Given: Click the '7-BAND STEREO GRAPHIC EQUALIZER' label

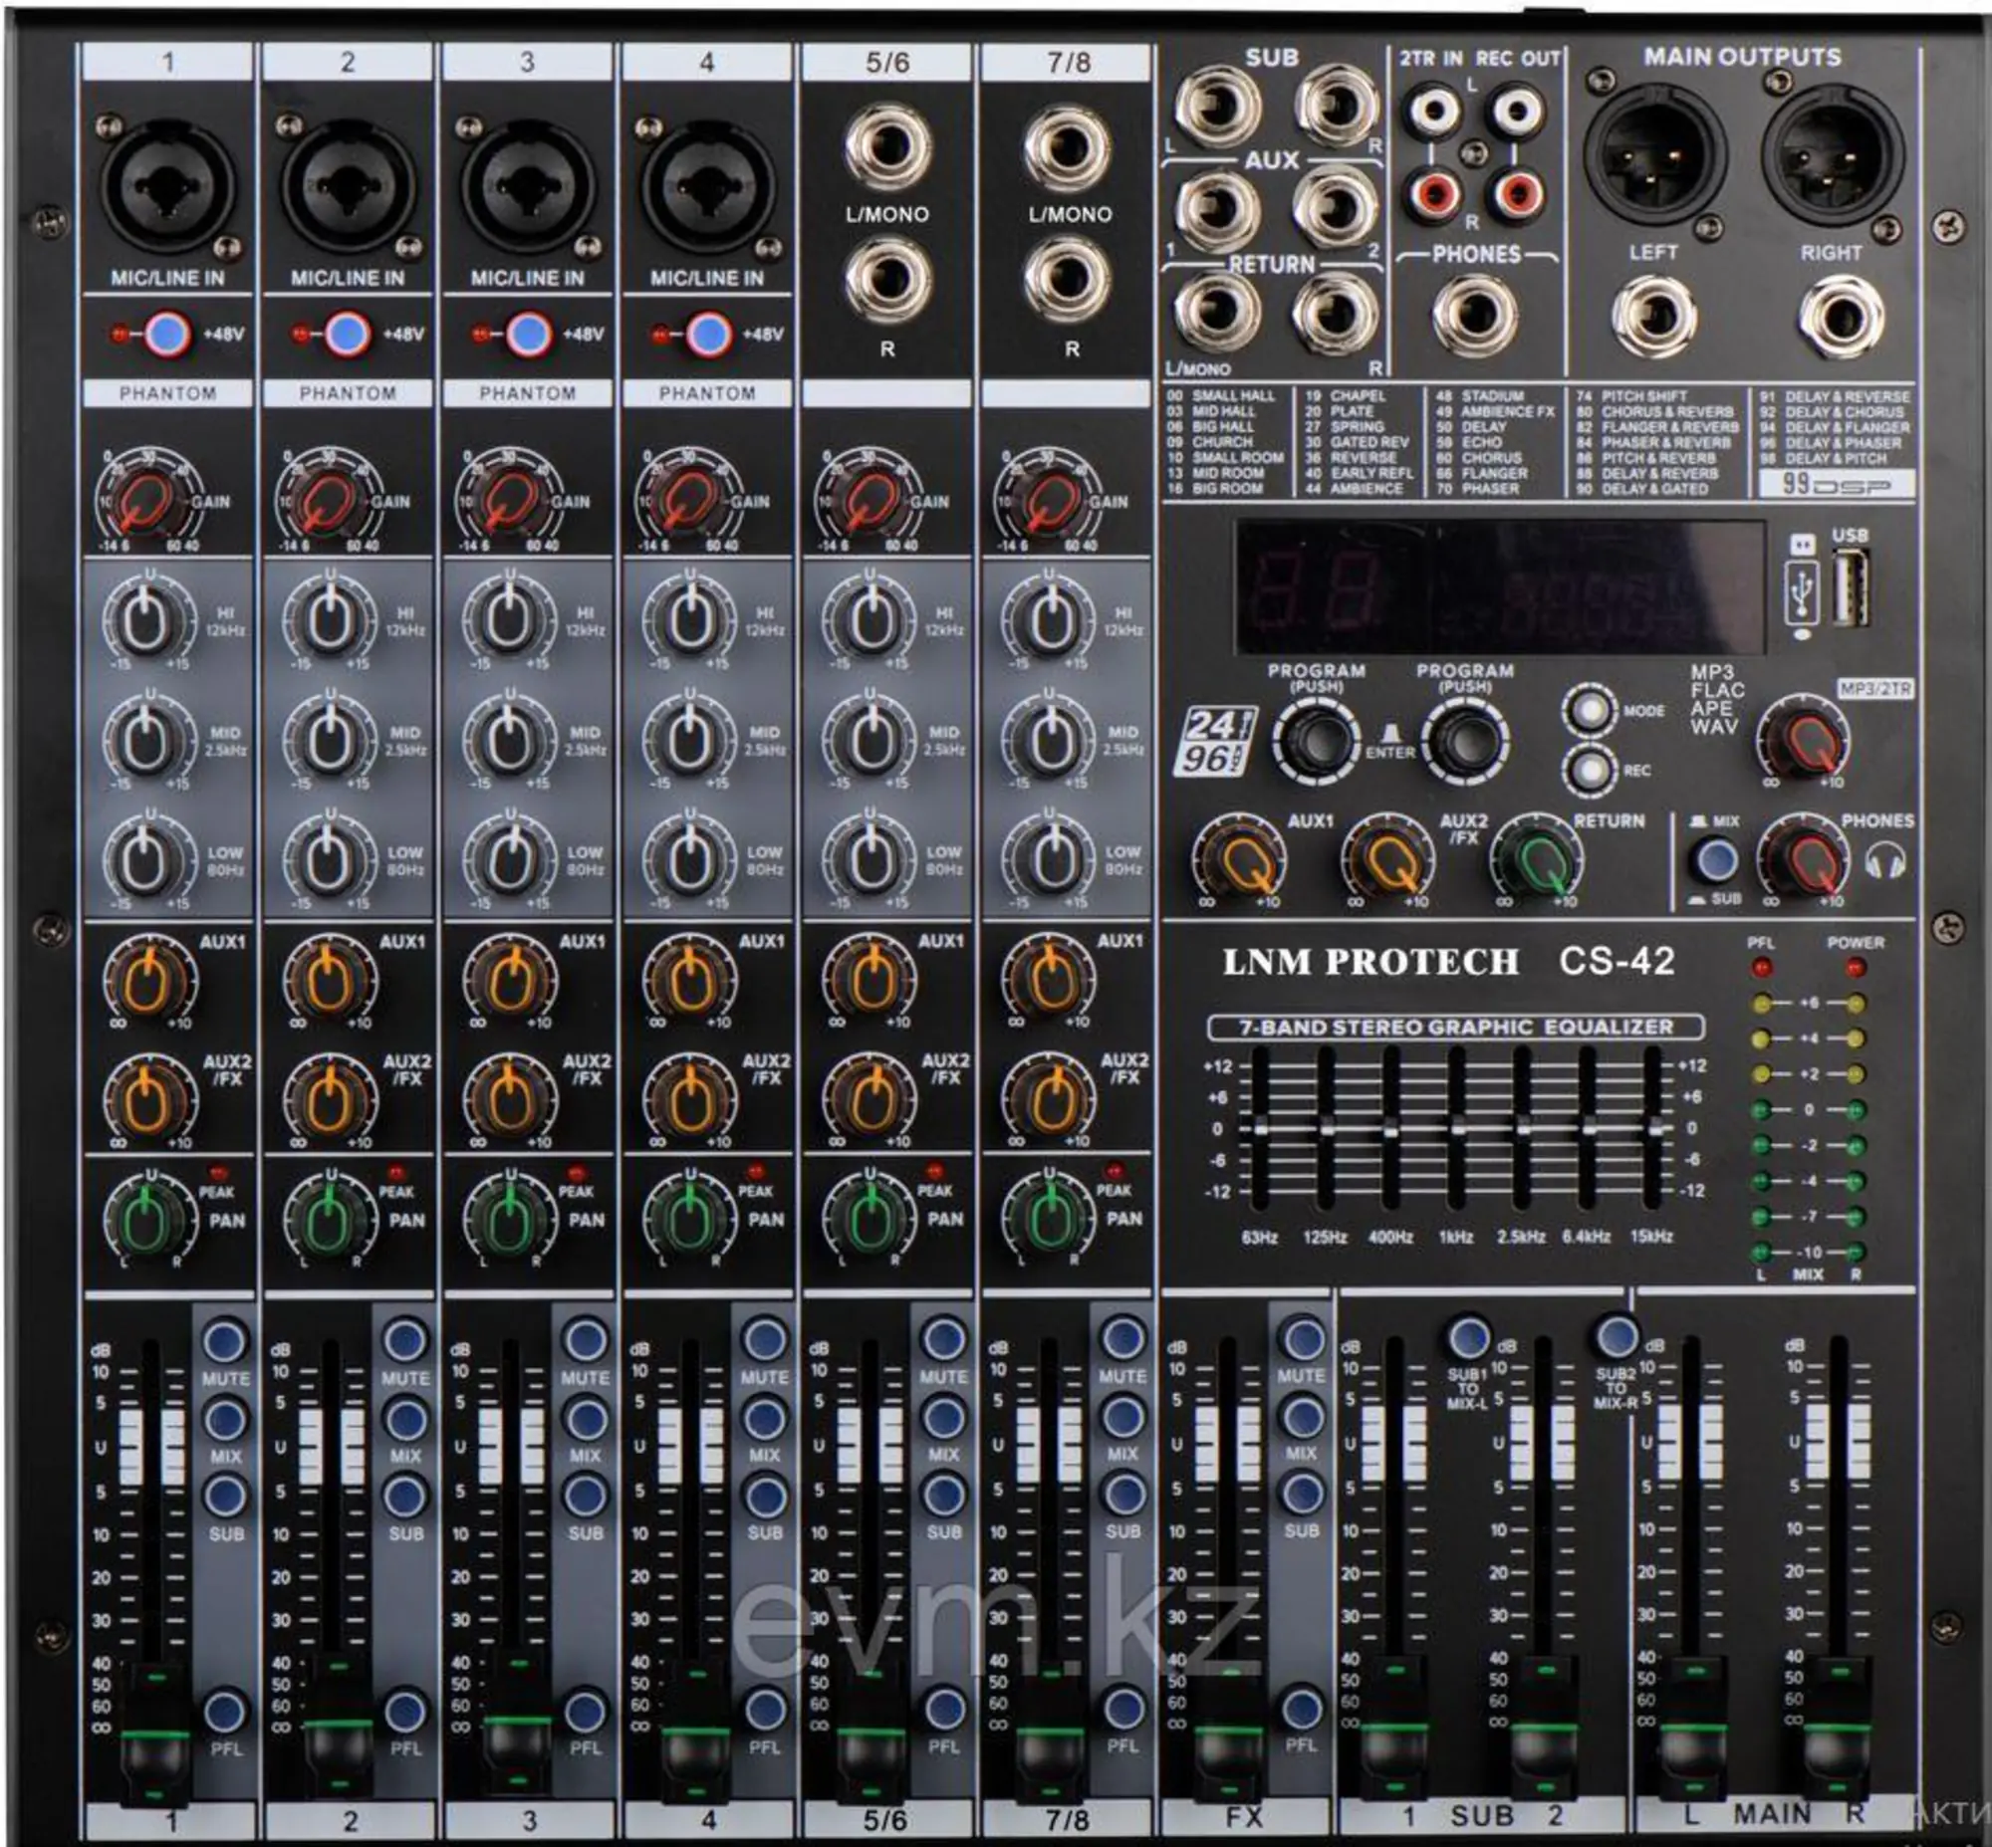Looking at the screenshot, I should pyautogui.click(x=1456, y=1028).
